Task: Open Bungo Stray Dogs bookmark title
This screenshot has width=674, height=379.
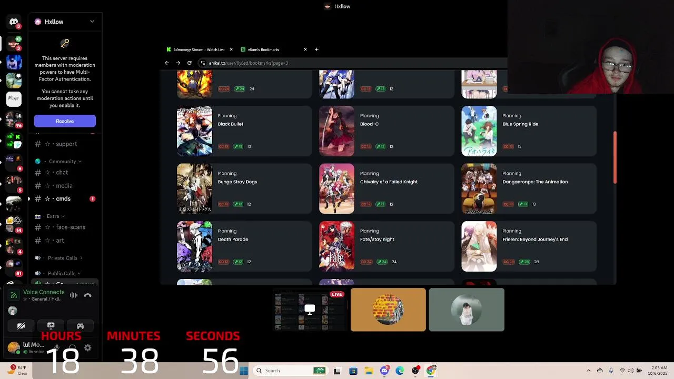Action: click(237, 182)
